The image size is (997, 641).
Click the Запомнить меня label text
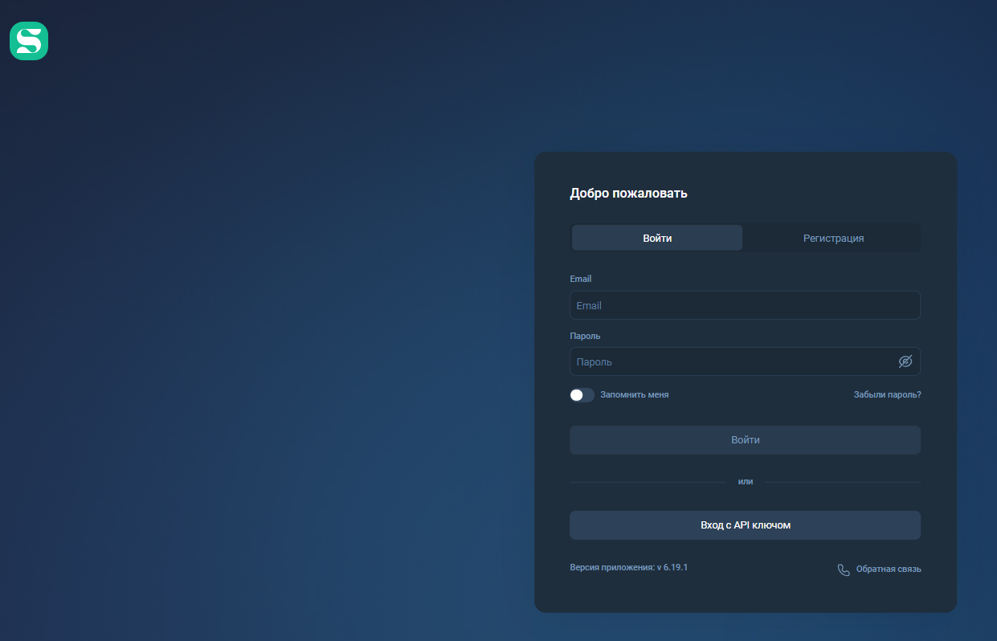pyautogui.click(x=634, y=395)
